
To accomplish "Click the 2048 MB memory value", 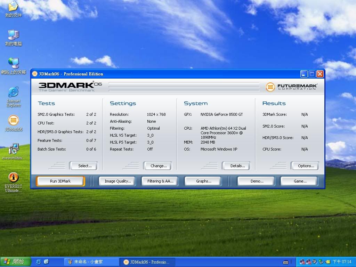I will [208, 142].
